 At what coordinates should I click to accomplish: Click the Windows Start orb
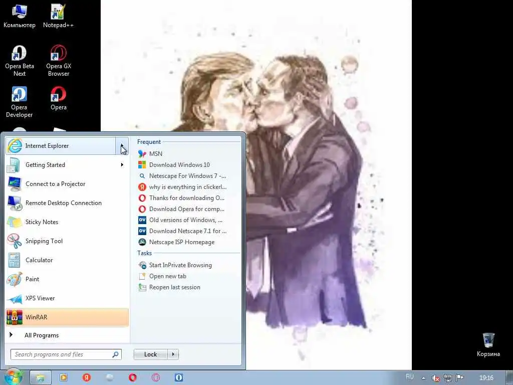pyautogui.click(x=14, y=377)
